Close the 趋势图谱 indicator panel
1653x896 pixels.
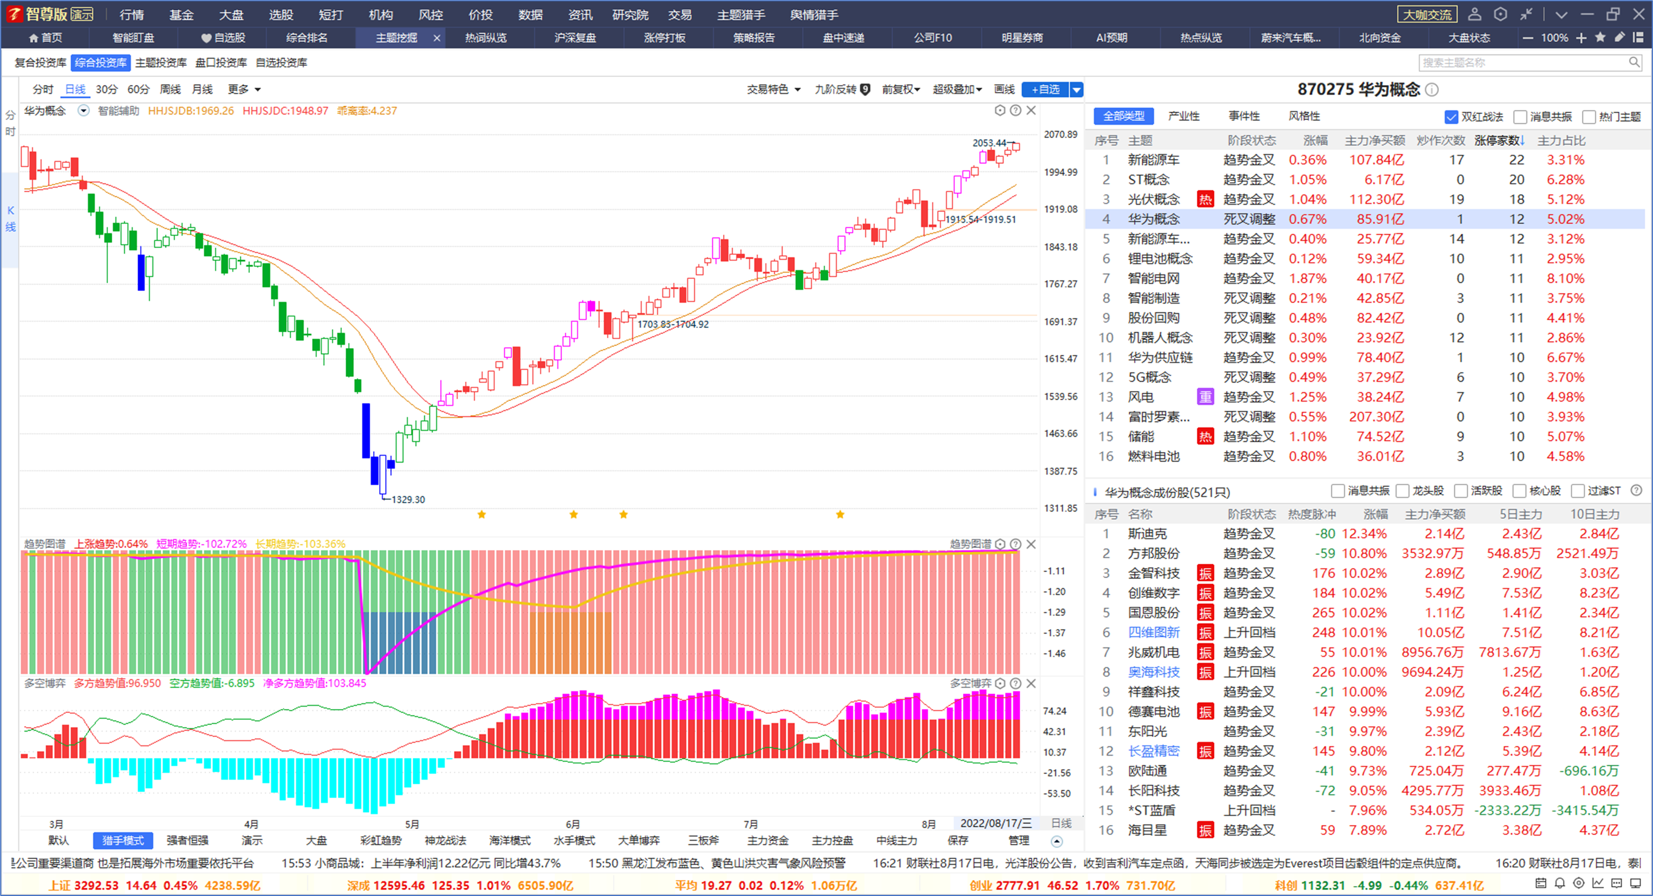pyautogui.click(x=1031, y=544)
